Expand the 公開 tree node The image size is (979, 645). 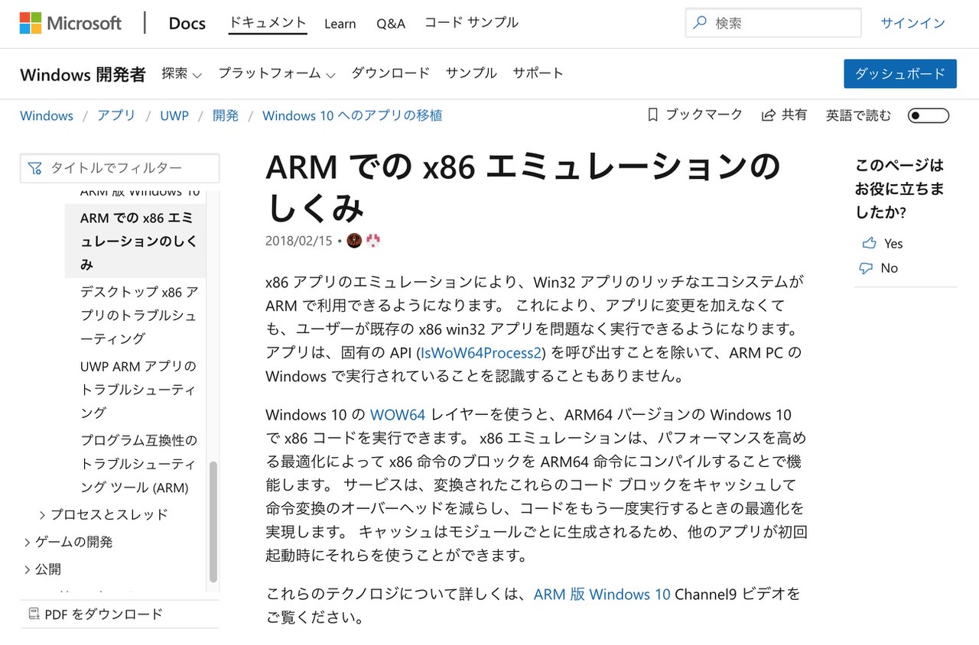pos(28,569)
